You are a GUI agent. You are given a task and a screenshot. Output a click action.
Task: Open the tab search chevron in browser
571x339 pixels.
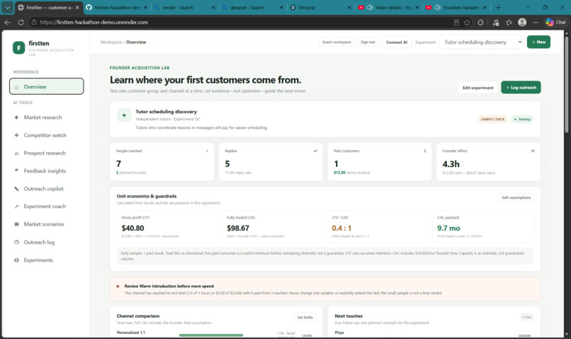pos(7,7)
